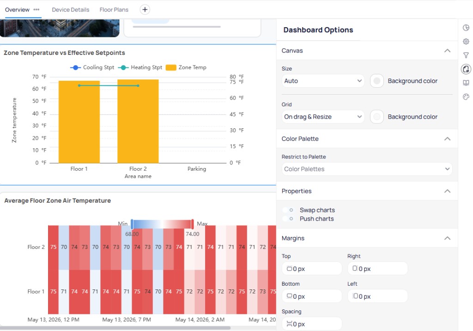Viewport: 473px width, 331px height.
Task: Toggle Zone Temp legend series
Action: point(186,67)
